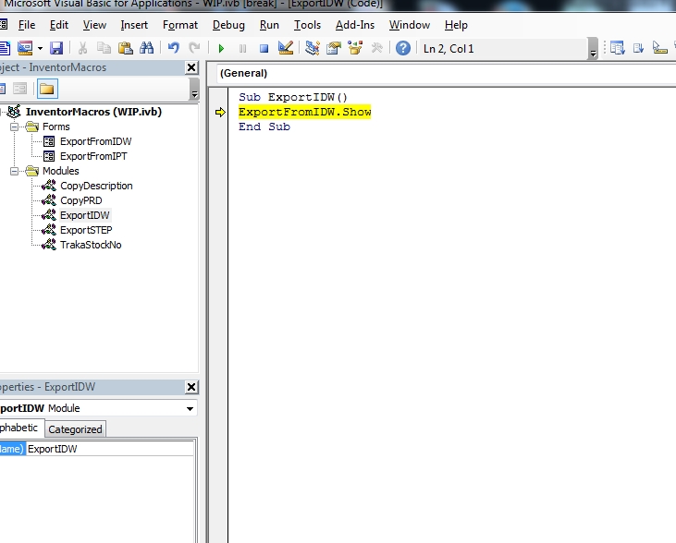Screen dimensions: 676x543
Task: Click the Cut scissors icon
Action: click(x=83, y=48)
